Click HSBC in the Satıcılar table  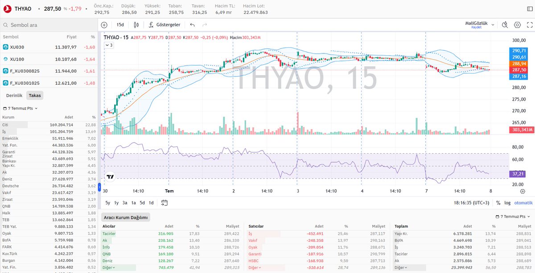(253, 261)
